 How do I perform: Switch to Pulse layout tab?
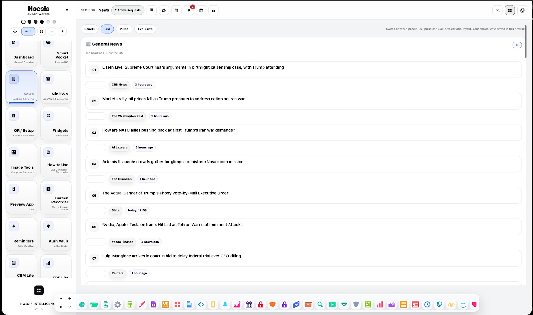click(124, 29)
